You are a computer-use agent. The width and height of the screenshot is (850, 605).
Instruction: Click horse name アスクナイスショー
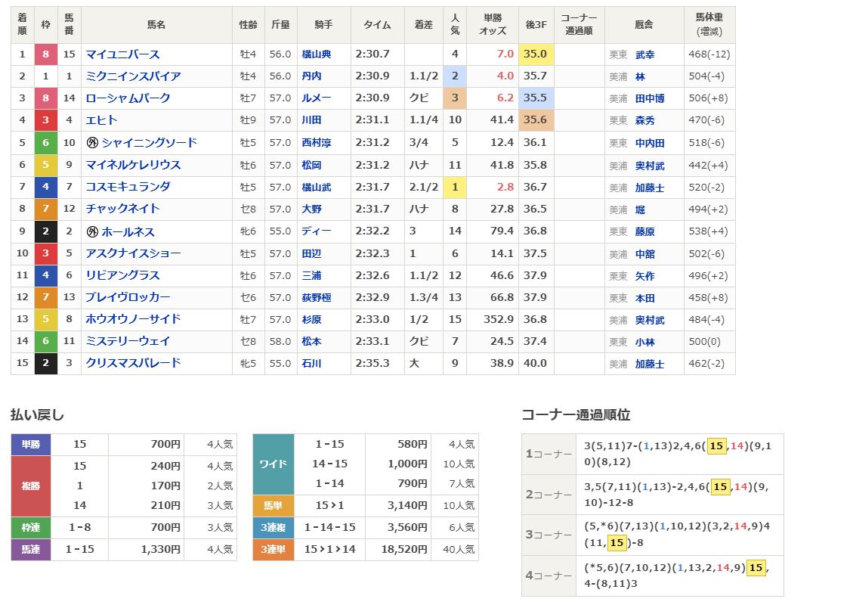pyautogui.click(x=133, y=253)
